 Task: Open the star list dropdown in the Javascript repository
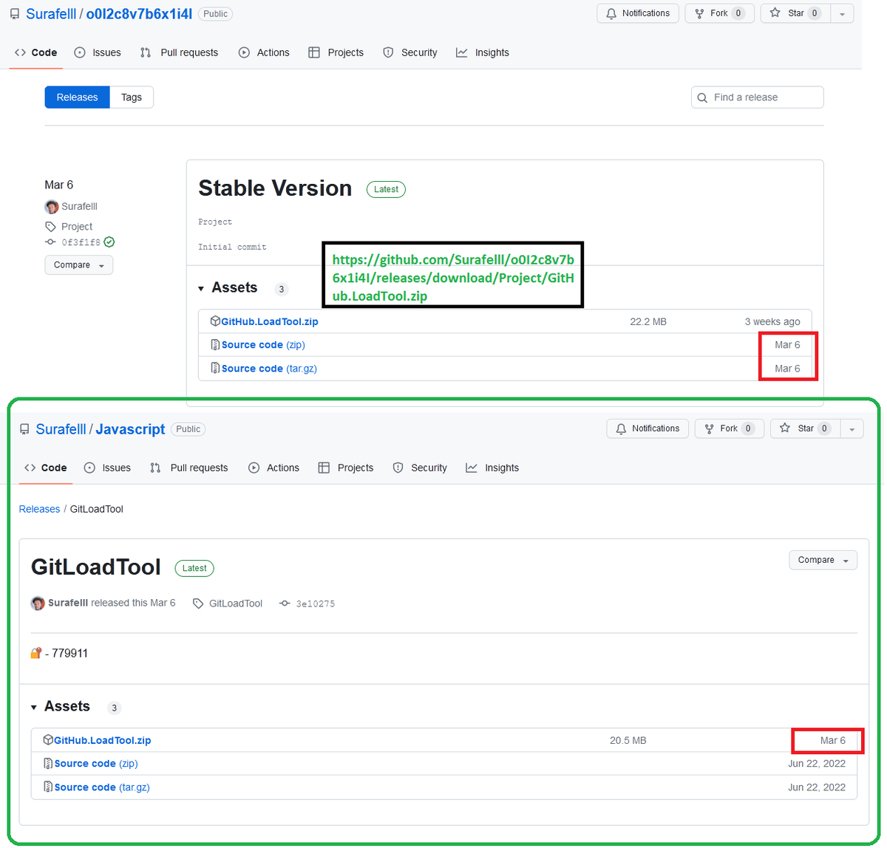(x=852, y=428)
